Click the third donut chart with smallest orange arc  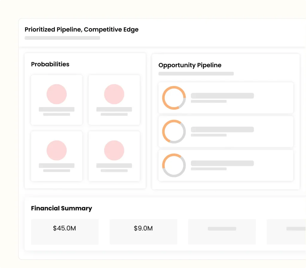[174, 165]
